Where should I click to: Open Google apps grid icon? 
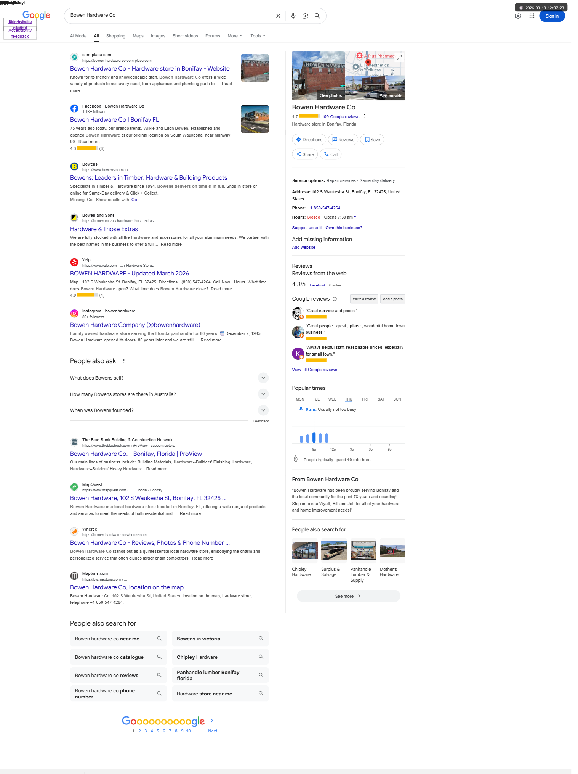[532, 16]
